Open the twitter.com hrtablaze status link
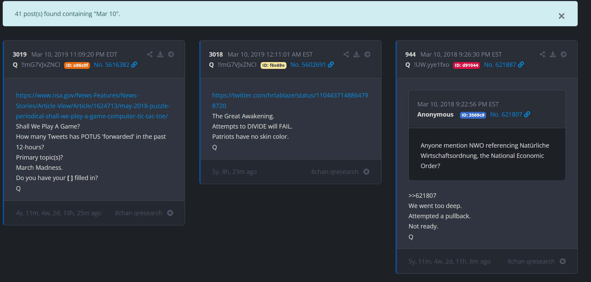Screen dimensions: 591x282 (290, 101)
